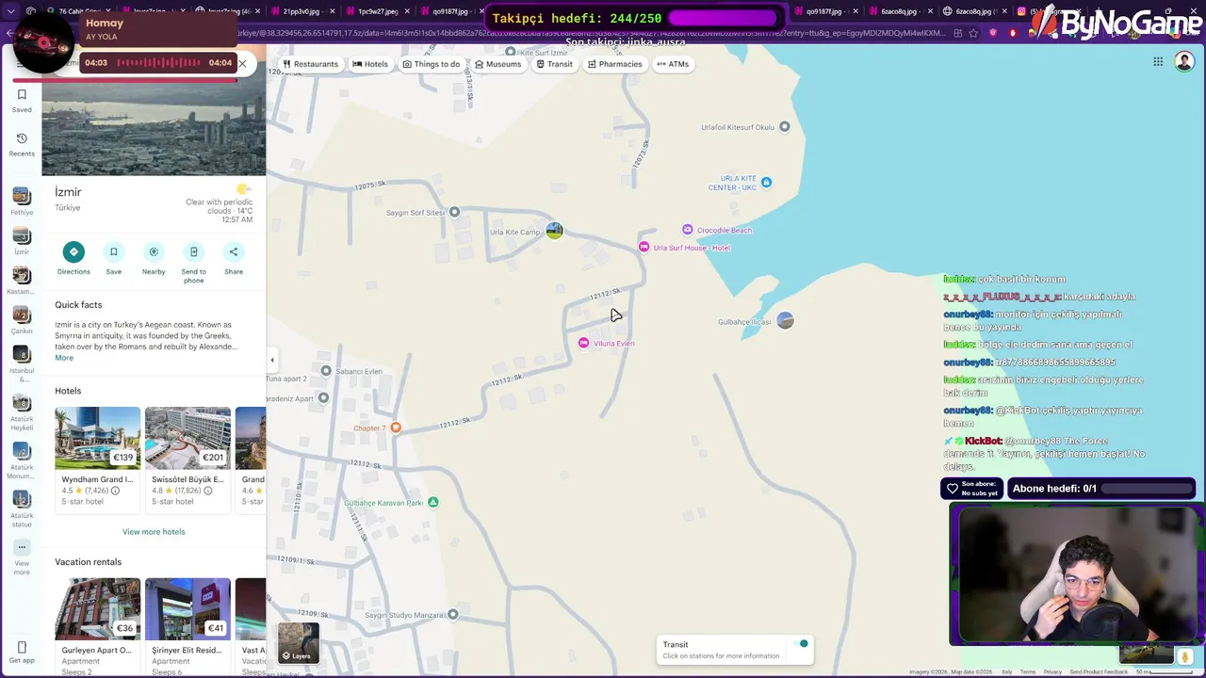Collapse the side panel arrow
This screenshot has height=678, width=1206.
(x=272, y=359)
